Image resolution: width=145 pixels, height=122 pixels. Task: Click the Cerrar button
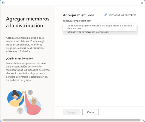[x=91, y=112]
